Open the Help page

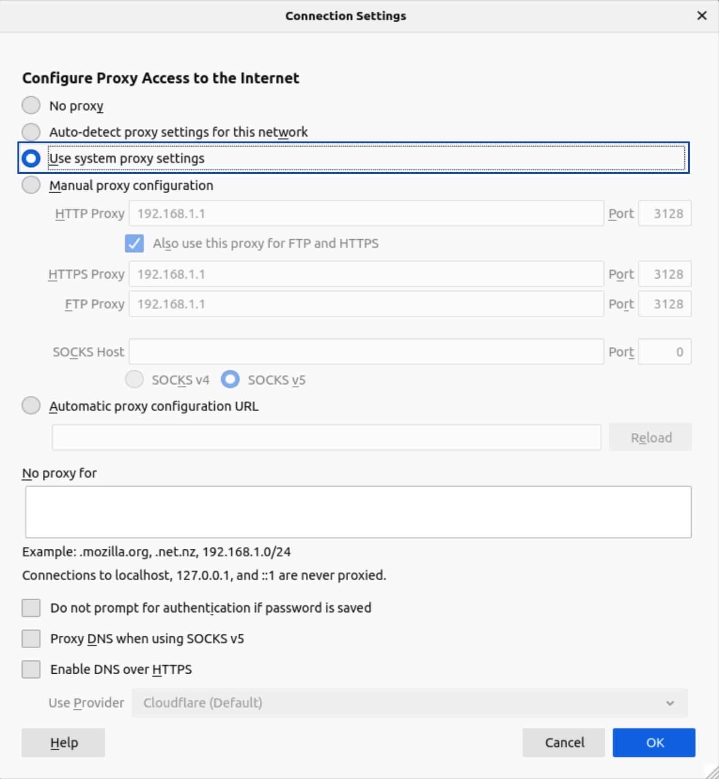click(x=63, y=742)
